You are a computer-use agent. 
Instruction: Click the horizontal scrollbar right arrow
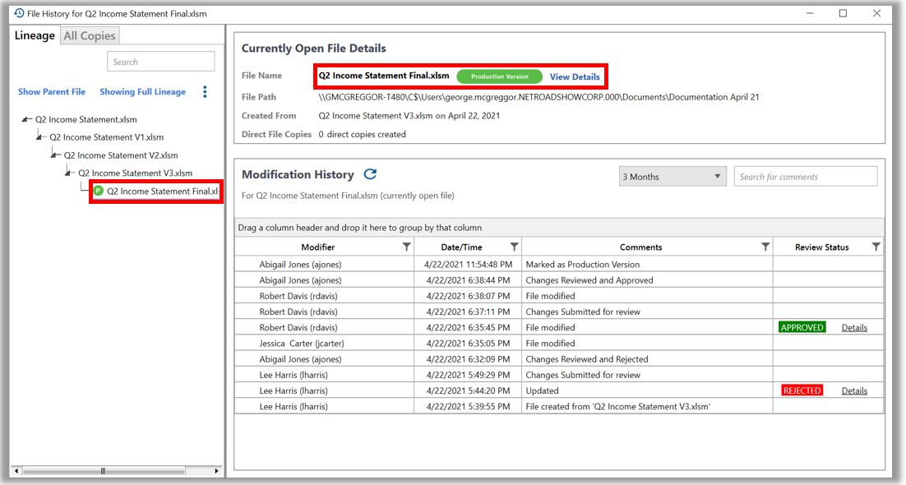click(x=217, y=470)
